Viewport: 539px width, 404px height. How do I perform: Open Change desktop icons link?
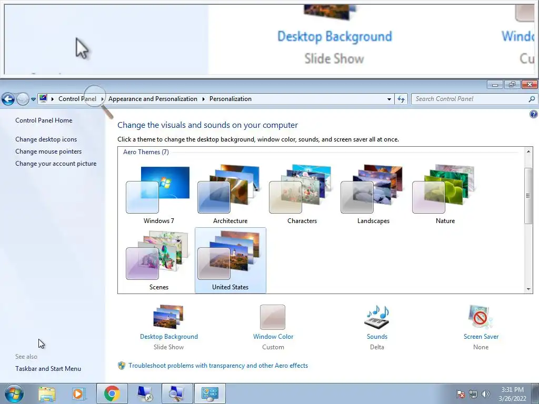(x=46, y=139)
